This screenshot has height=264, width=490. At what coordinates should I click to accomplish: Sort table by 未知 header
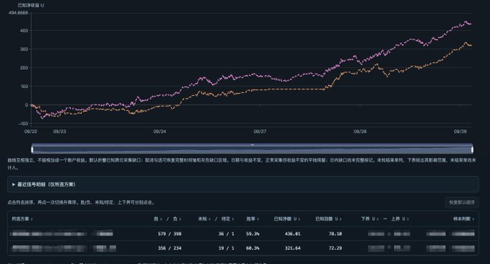pos(204,219)
